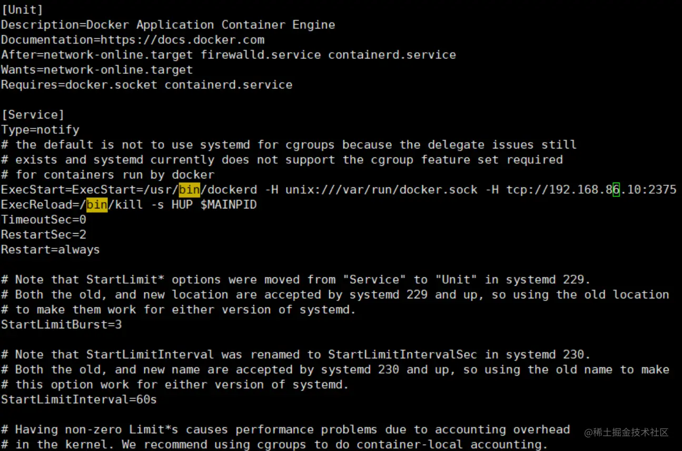Select the Type=notify line
The width and height of the screenshot is (682, 451).
coord(40,129)
